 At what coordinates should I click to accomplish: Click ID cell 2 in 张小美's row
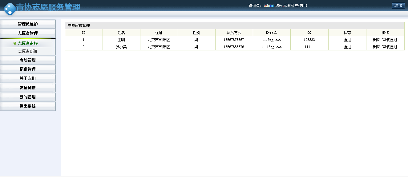click(x=83, y=47)
